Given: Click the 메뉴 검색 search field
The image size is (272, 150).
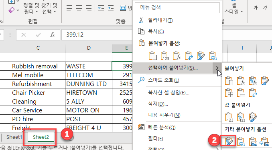Looking at the screenshot, I should click(x=177, y=8).
